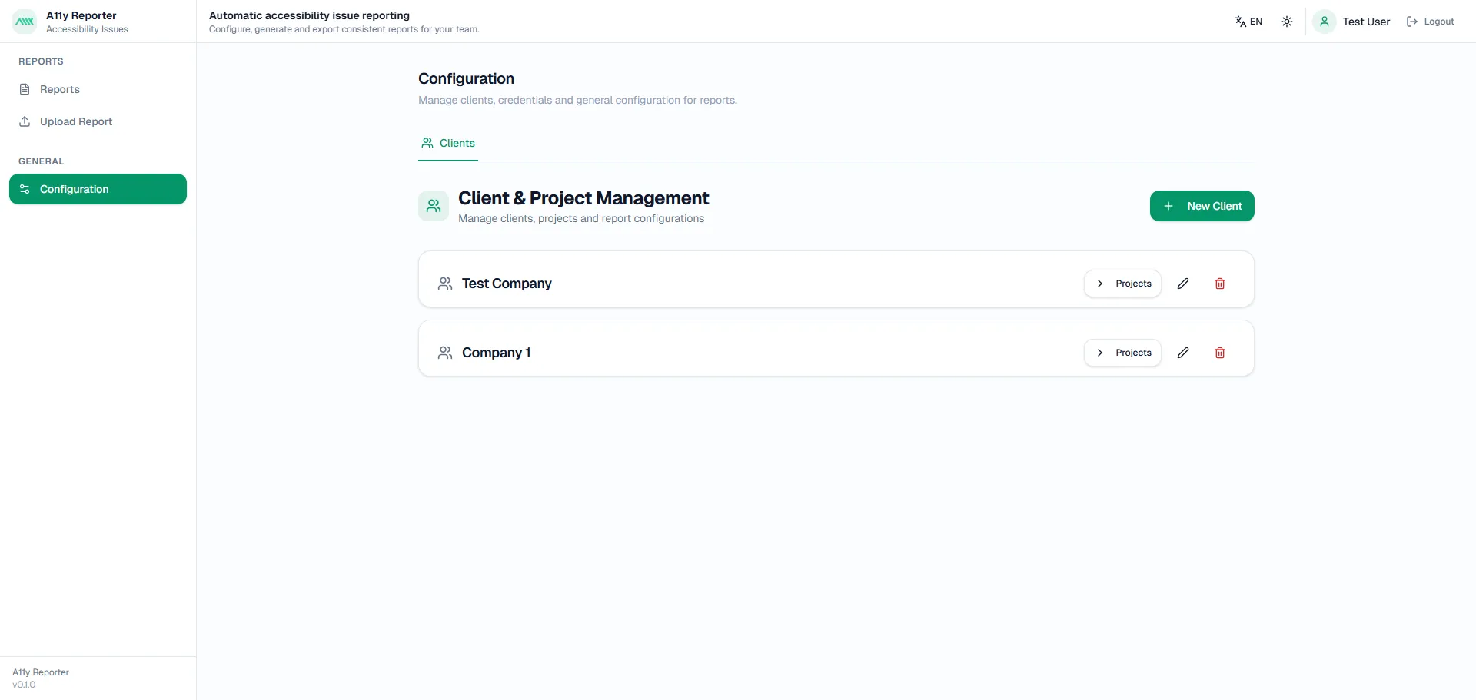Click the A11y Reporter logo icon

click(25, 22)
